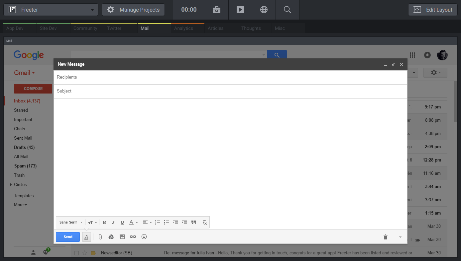This screenshot has width=461, height=261.
Task: Open the Spam (173) folder
Action: [x=25, y=166]
